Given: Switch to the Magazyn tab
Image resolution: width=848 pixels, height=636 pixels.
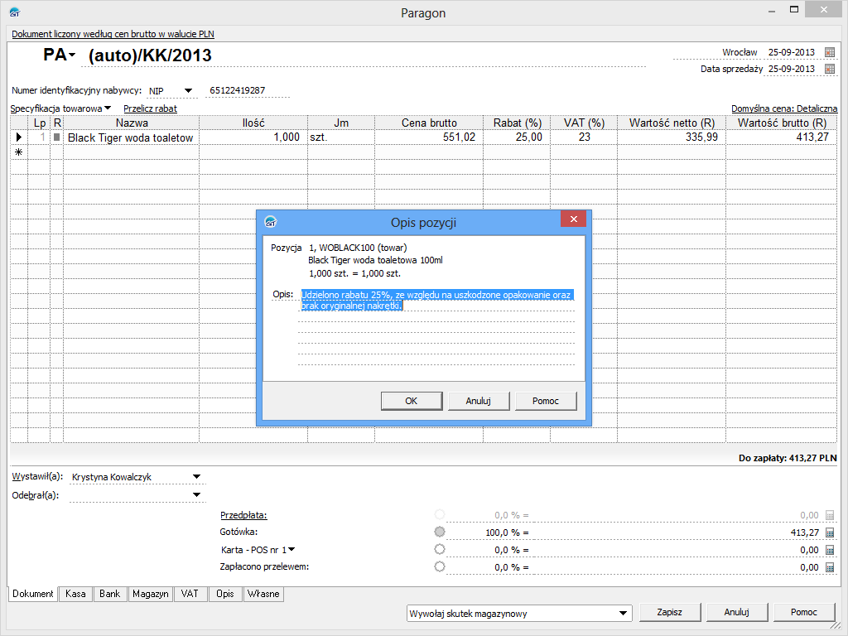Looking at the screenshot, I should [150, 594].
